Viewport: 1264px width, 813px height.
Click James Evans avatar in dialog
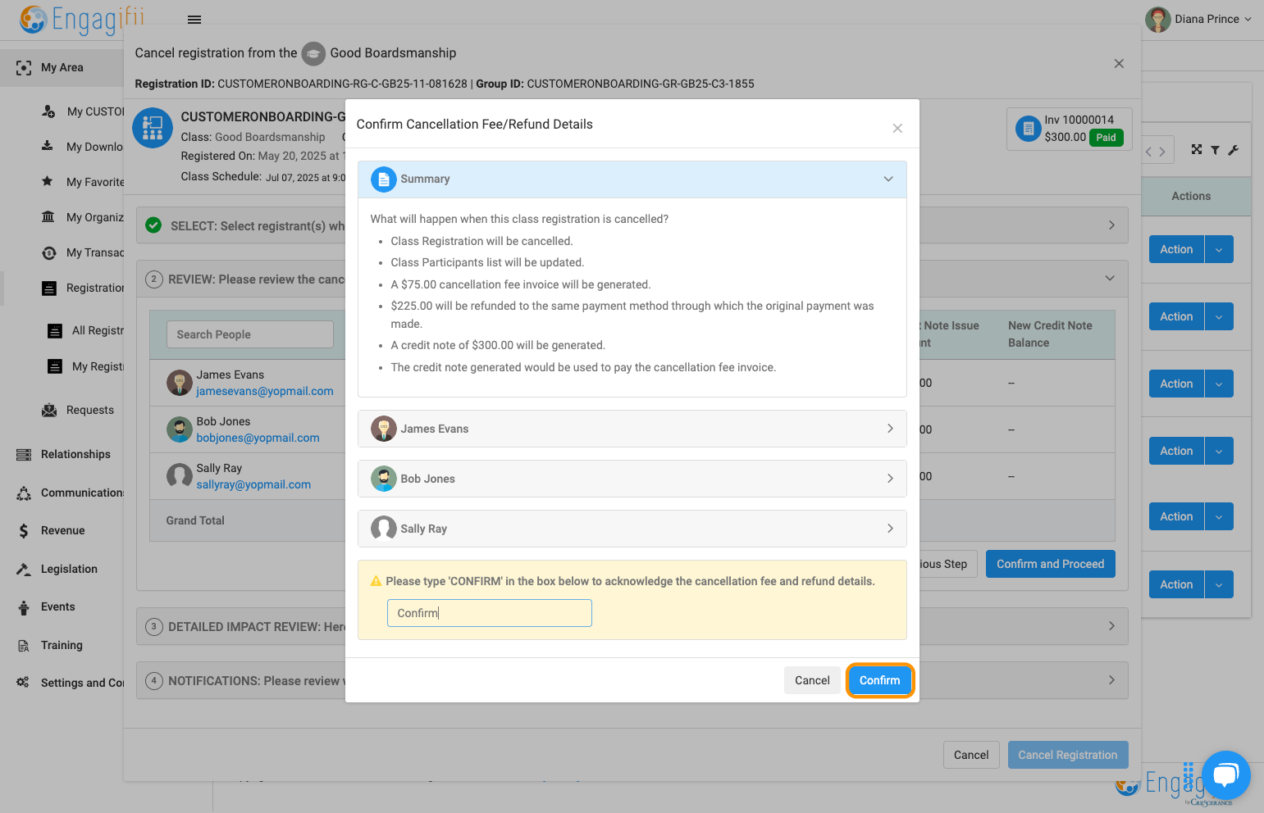pos(384,429)
